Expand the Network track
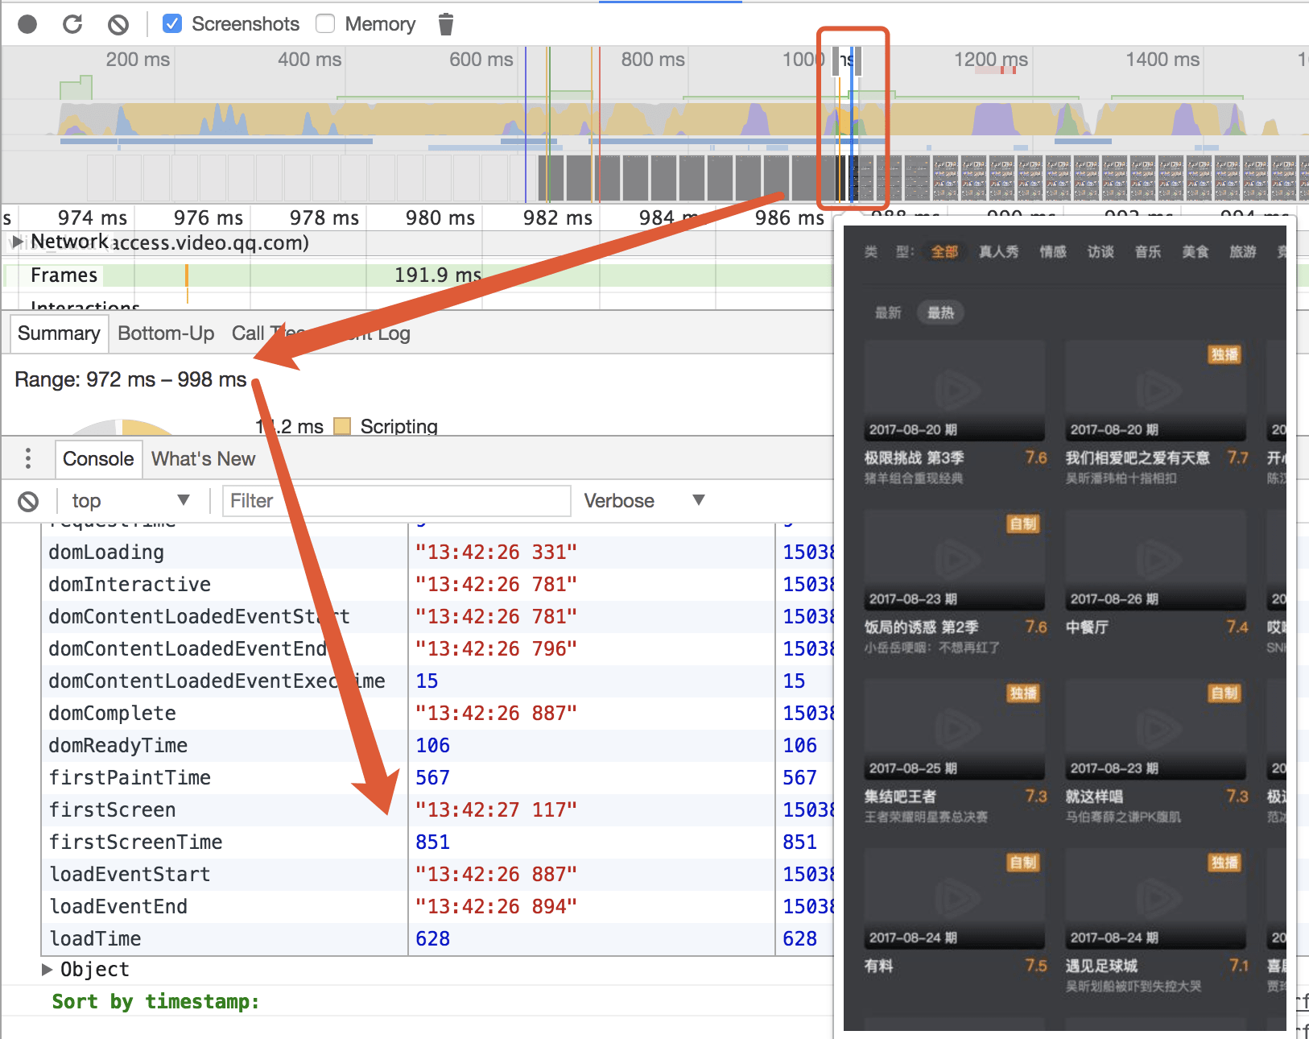The height and width of the screenshot is (1039, 1309). tap(18, 242)
